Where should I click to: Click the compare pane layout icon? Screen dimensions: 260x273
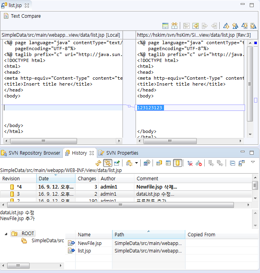click(x=165, y=26)
